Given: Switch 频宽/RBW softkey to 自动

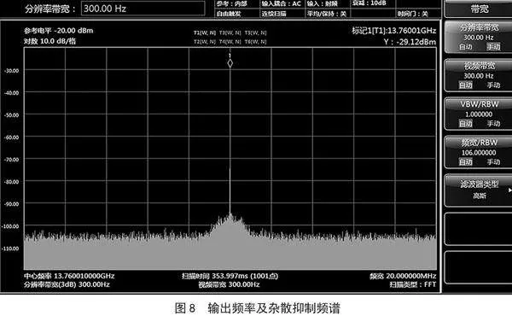Looking at the screenshot, I should click(465, 161).
